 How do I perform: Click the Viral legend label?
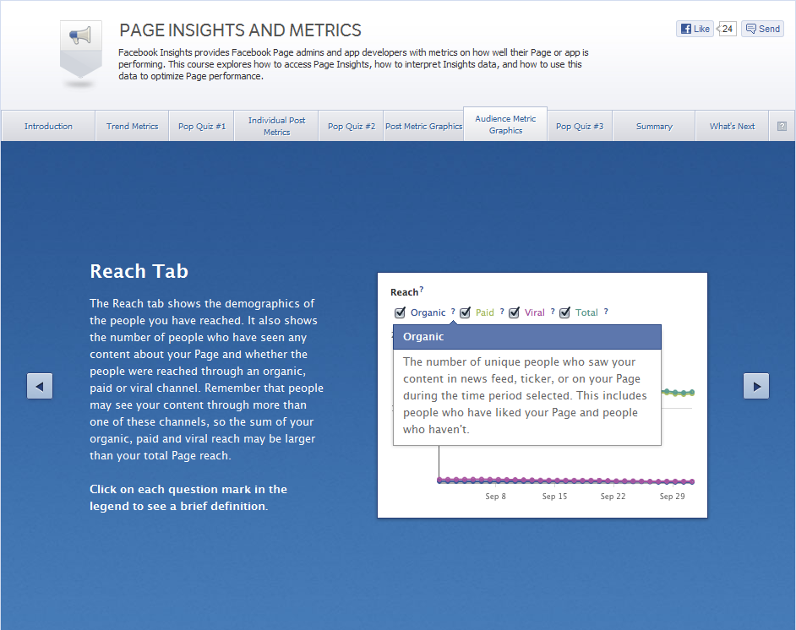[535, 312]
